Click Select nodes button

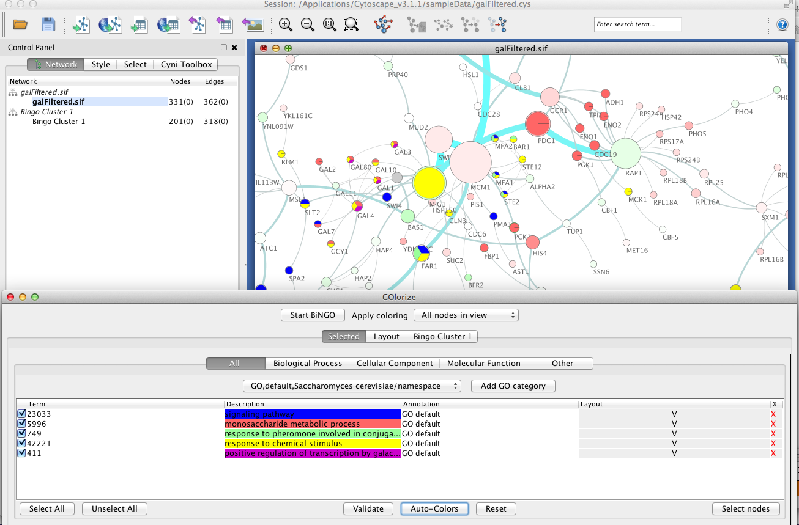pos(746,508)
